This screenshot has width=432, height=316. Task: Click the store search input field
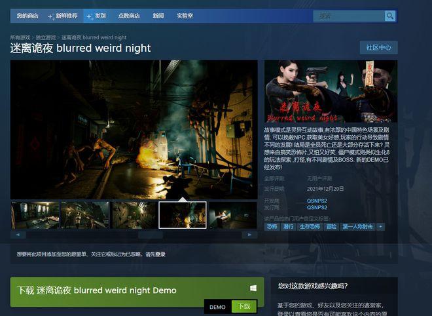point(349,16)
